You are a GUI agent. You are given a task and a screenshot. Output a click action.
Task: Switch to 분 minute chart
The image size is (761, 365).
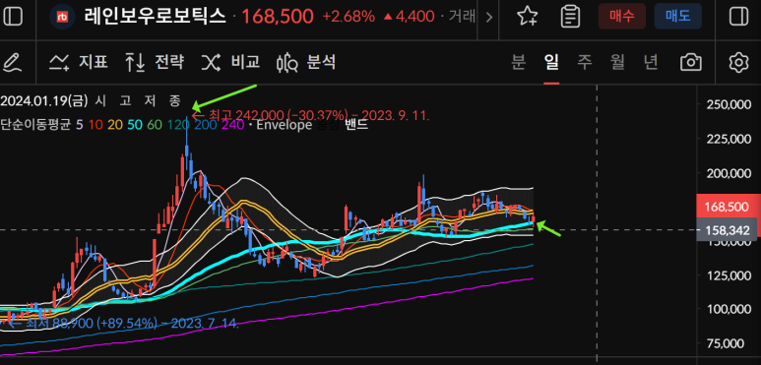(x=519, y=62)
